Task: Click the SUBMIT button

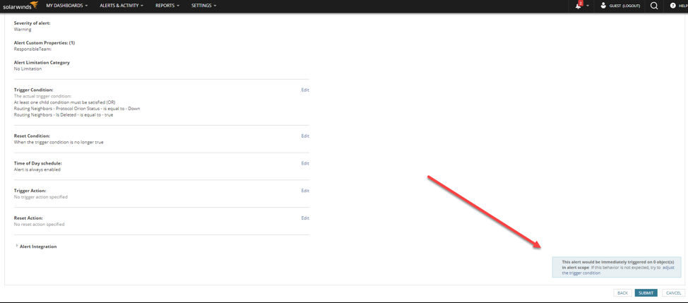Action: [x=646, y=293]
